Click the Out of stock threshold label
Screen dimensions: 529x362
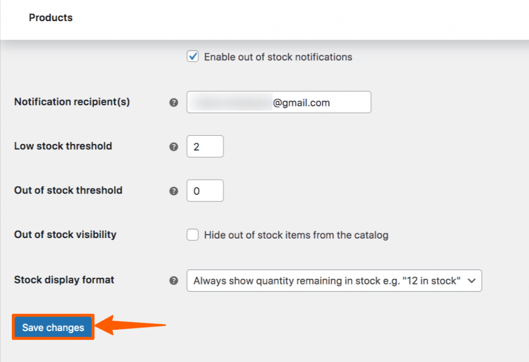68,190
